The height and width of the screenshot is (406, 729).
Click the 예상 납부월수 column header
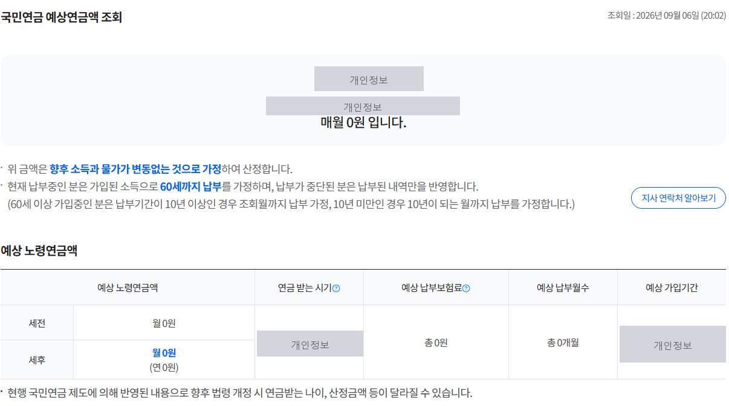click(x=563, y=288)
